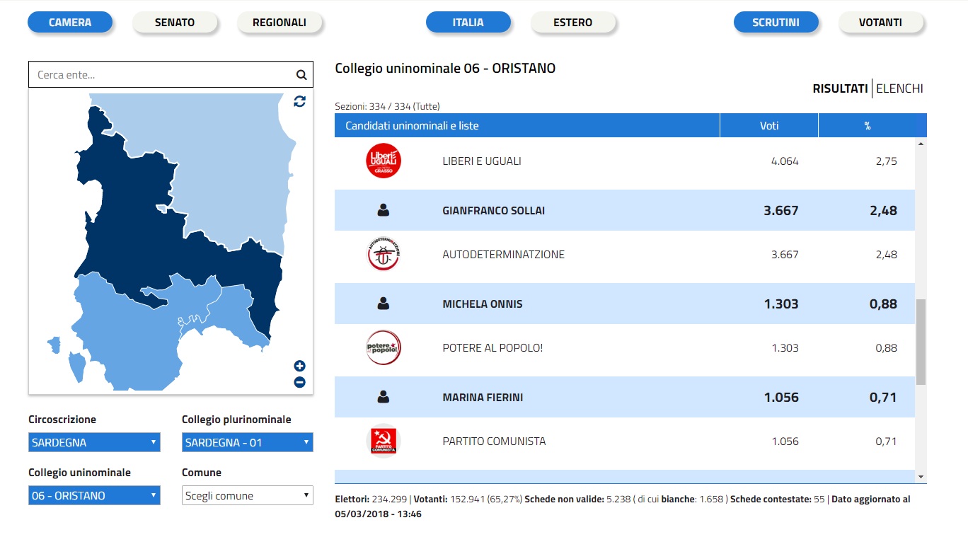
Task: Reset the map with refresh icon
Action: coord(299,101)
